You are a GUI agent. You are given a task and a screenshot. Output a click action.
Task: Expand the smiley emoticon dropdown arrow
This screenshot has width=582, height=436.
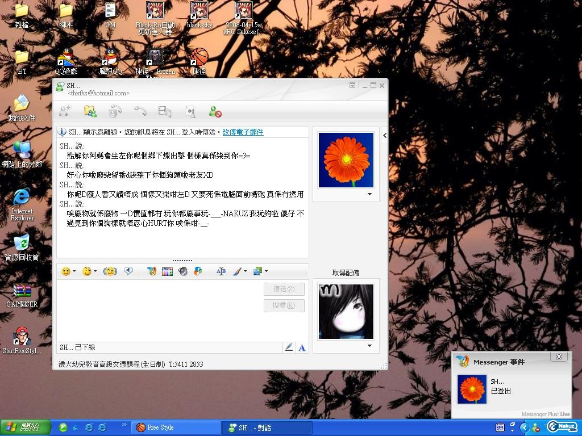click(74, 271)
